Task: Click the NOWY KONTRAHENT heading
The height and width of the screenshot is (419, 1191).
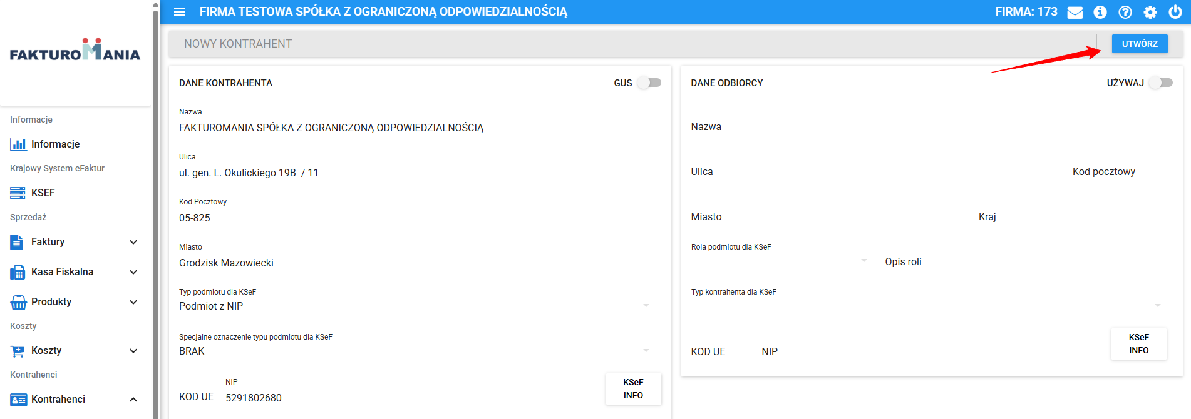Action: [x=238, y=44]
